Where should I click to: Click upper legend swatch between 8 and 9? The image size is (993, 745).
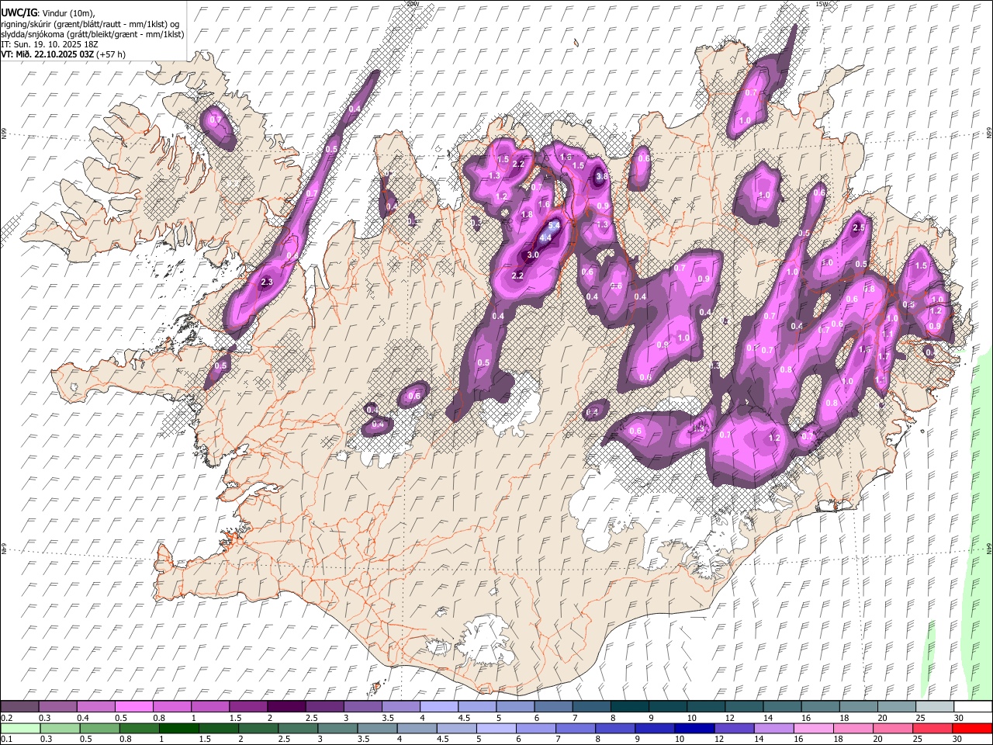click(x=628, y=706)
